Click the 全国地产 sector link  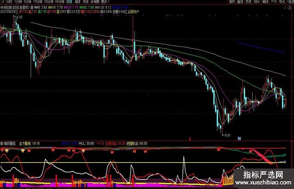(133, 11)
